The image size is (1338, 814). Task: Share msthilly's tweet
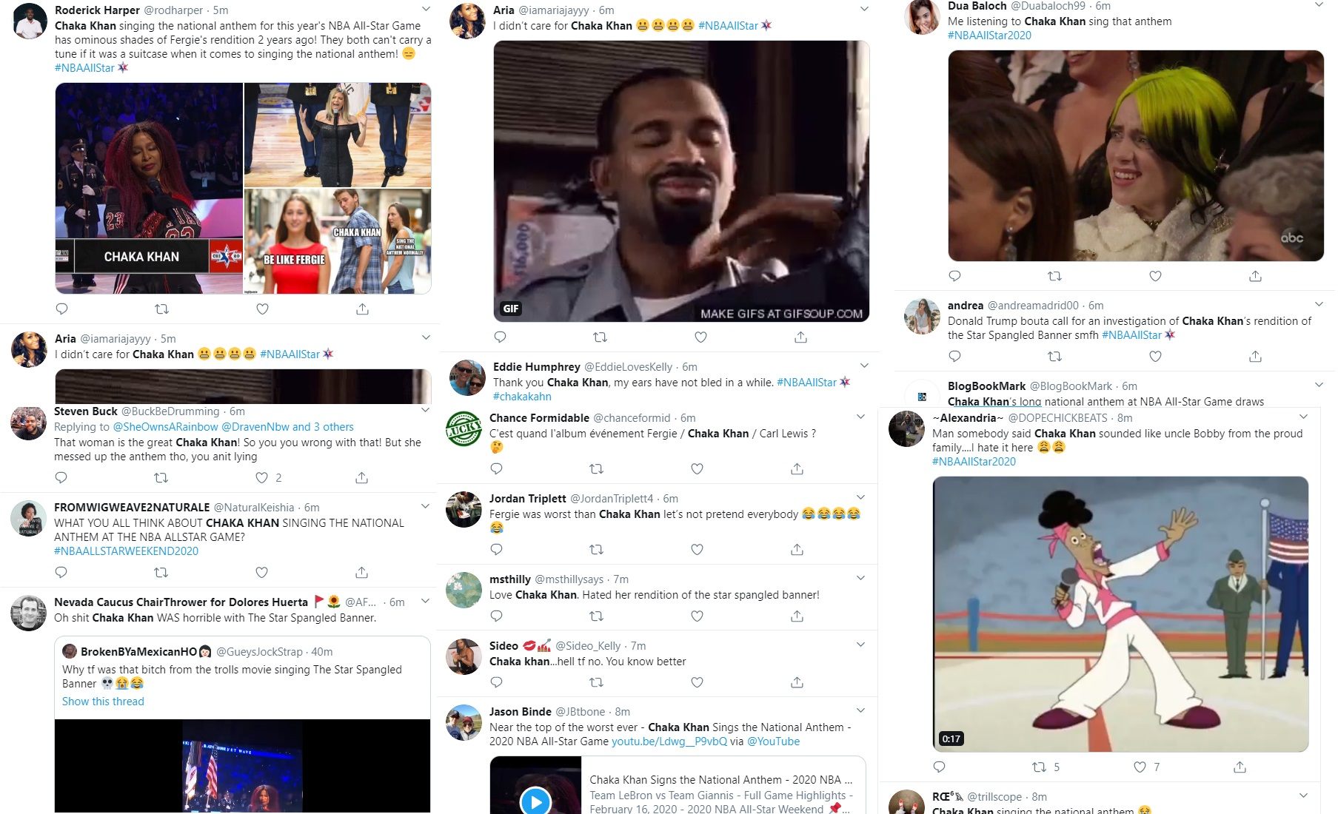click(x=797, y=616)
